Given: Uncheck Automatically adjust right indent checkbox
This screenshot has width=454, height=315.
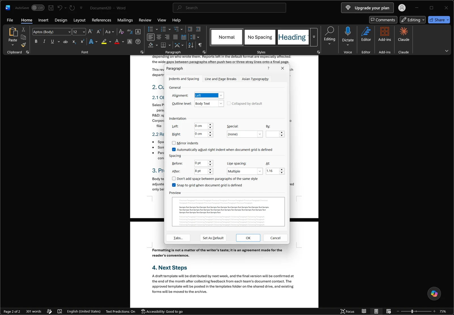Looking at the screenshot, I should [x=174, y=150].
